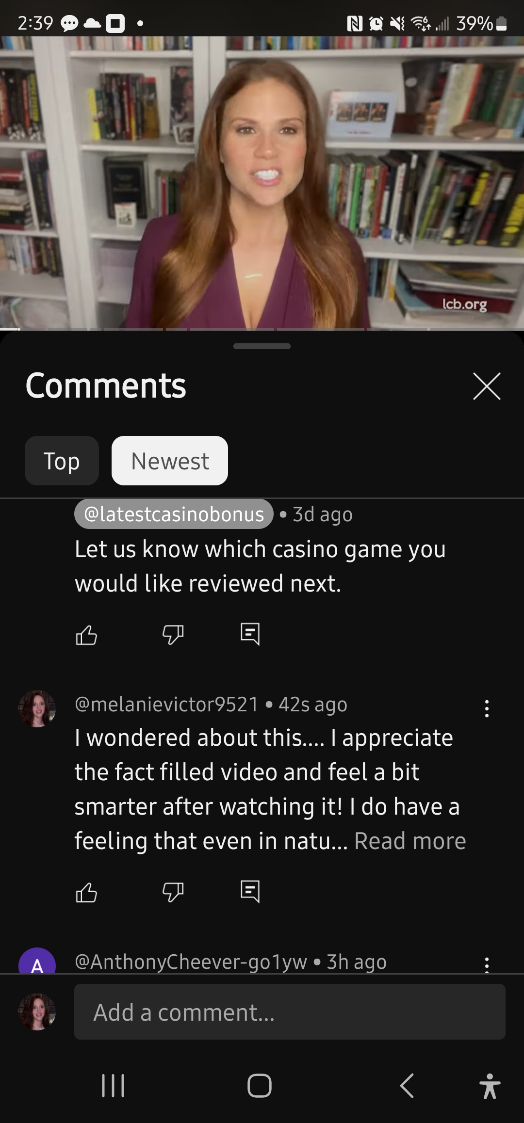The height and width of the screenshot is (1123, 524).
Task: Open Android recent apps button
Action: point(113,1086)
